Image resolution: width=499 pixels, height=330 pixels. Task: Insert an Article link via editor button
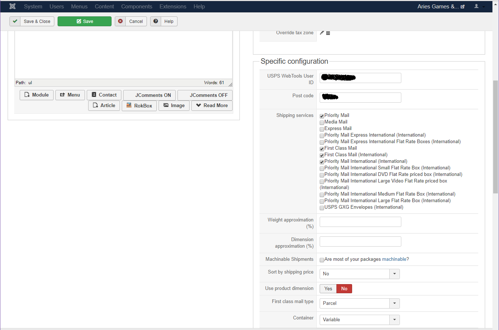click(x=104, y=106)
